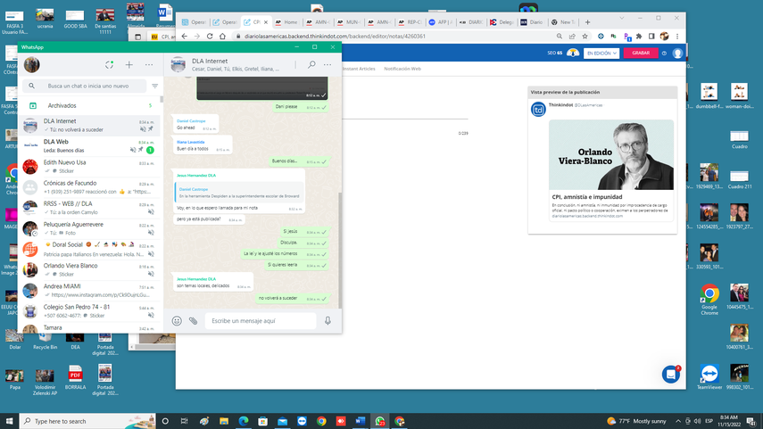Attach a file with paperclip icon
763x429 pixels.
point(193,321)
